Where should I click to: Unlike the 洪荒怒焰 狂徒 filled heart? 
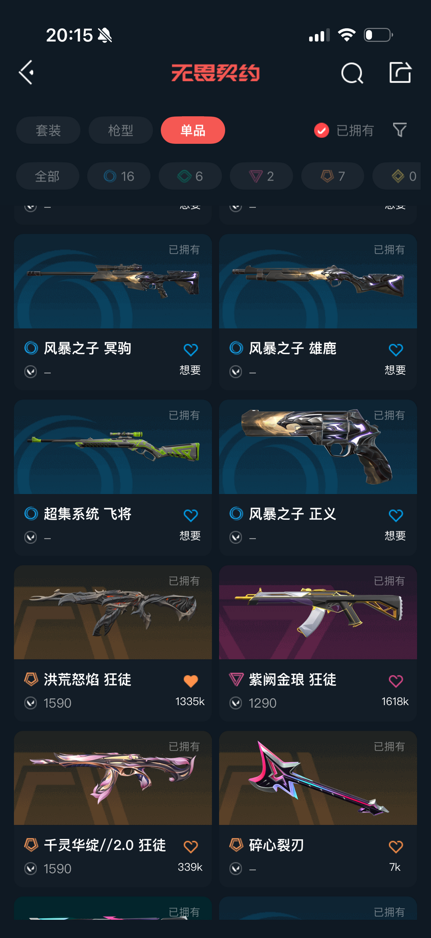[x=191, y=681]
